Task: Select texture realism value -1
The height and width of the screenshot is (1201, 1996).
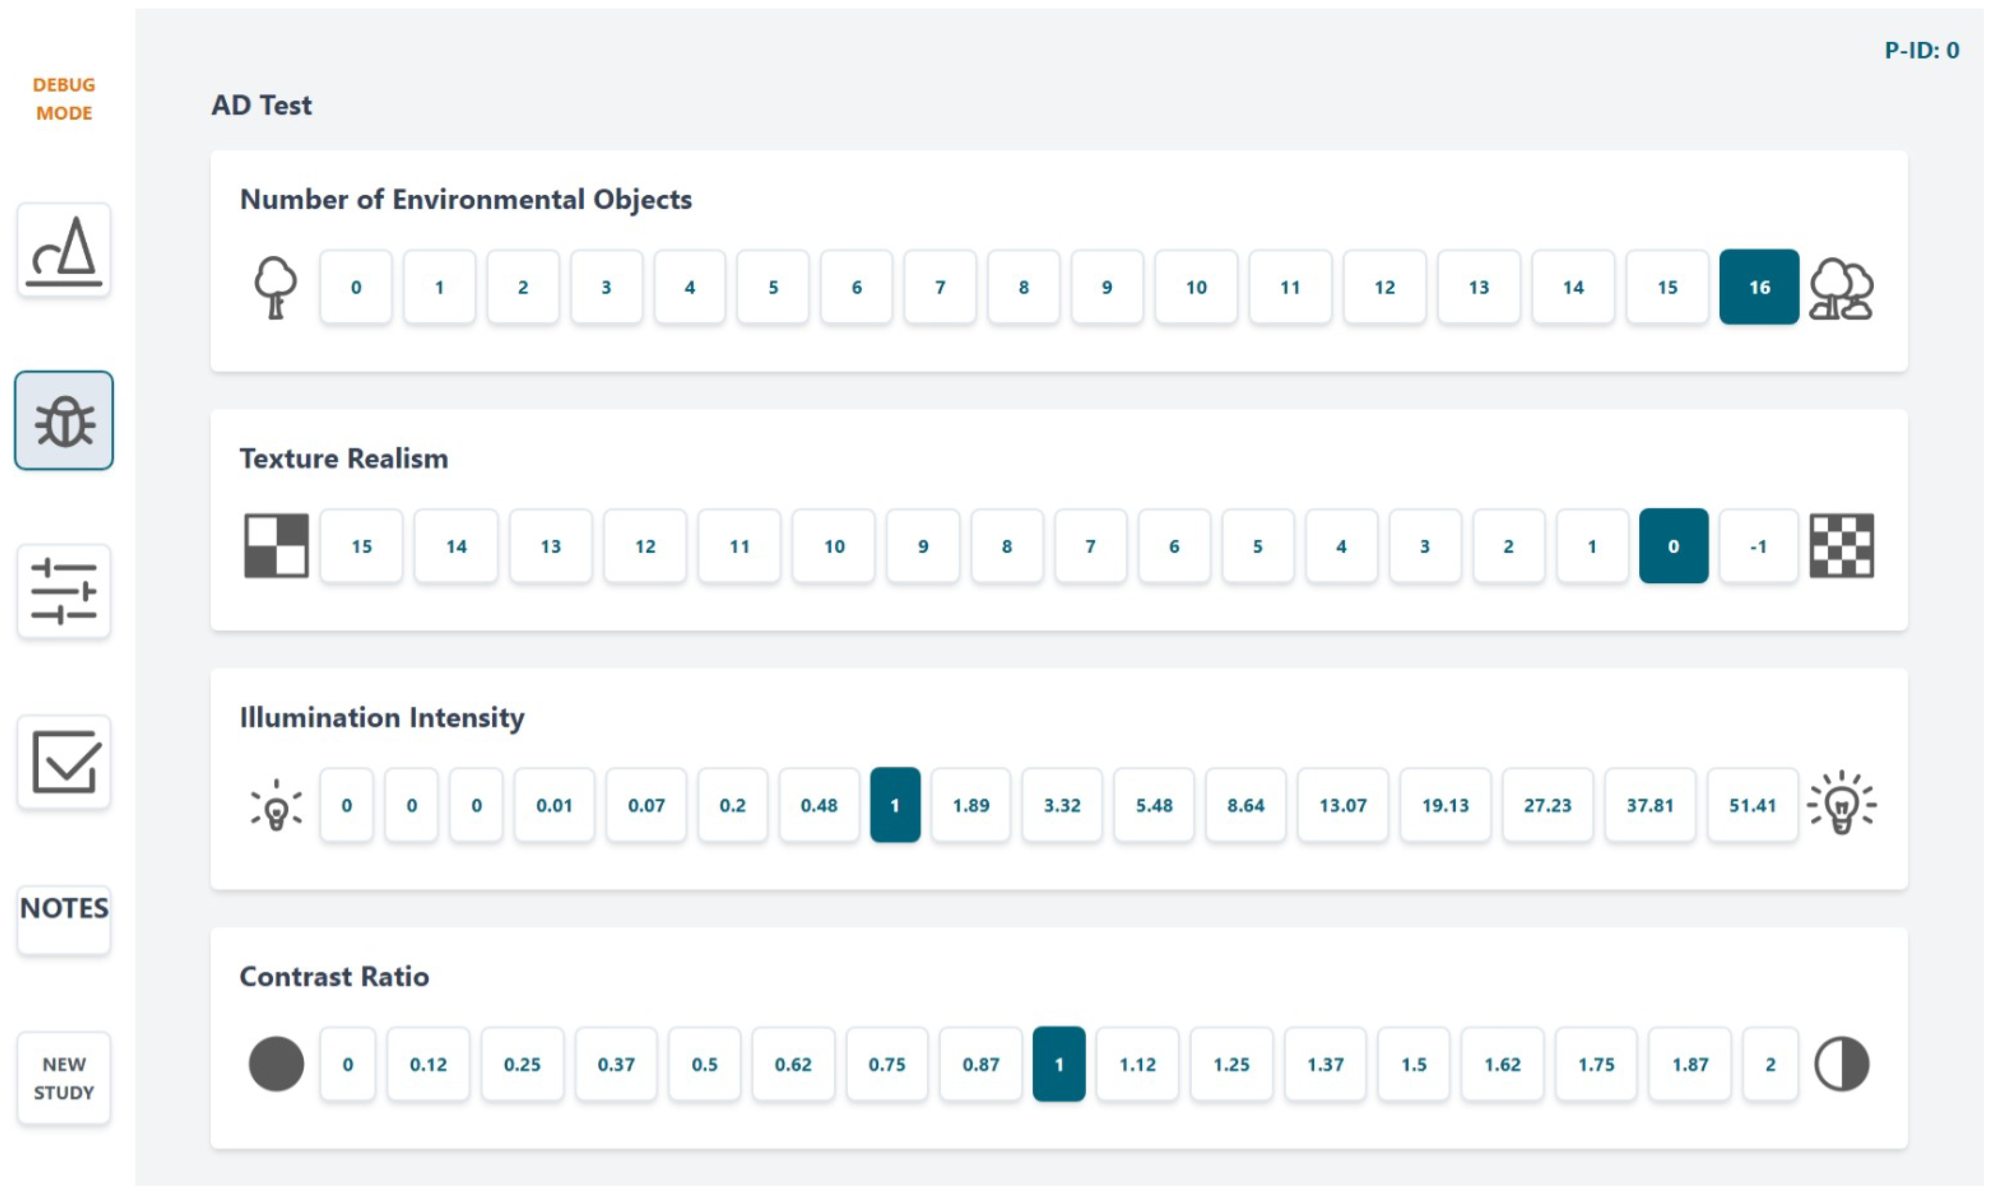Action: click(1757, 546)
